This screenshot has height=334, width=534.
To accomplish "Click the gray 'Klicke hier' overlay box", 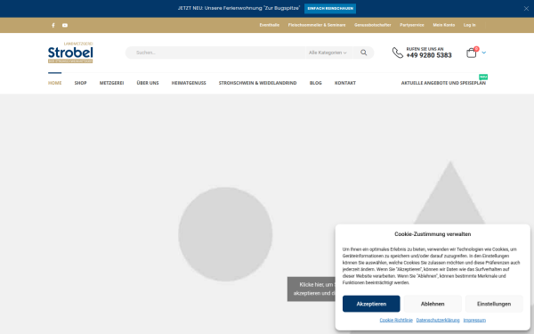I will tap(311, 289).
